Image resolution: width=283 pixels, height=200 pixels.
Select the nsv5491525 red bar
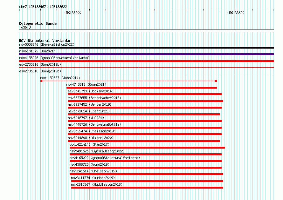click(x=146, y=154)
